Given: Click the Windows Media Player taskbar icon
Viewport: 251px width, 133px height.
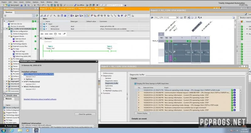Looking at the screenshot, I should click(28, 130).
